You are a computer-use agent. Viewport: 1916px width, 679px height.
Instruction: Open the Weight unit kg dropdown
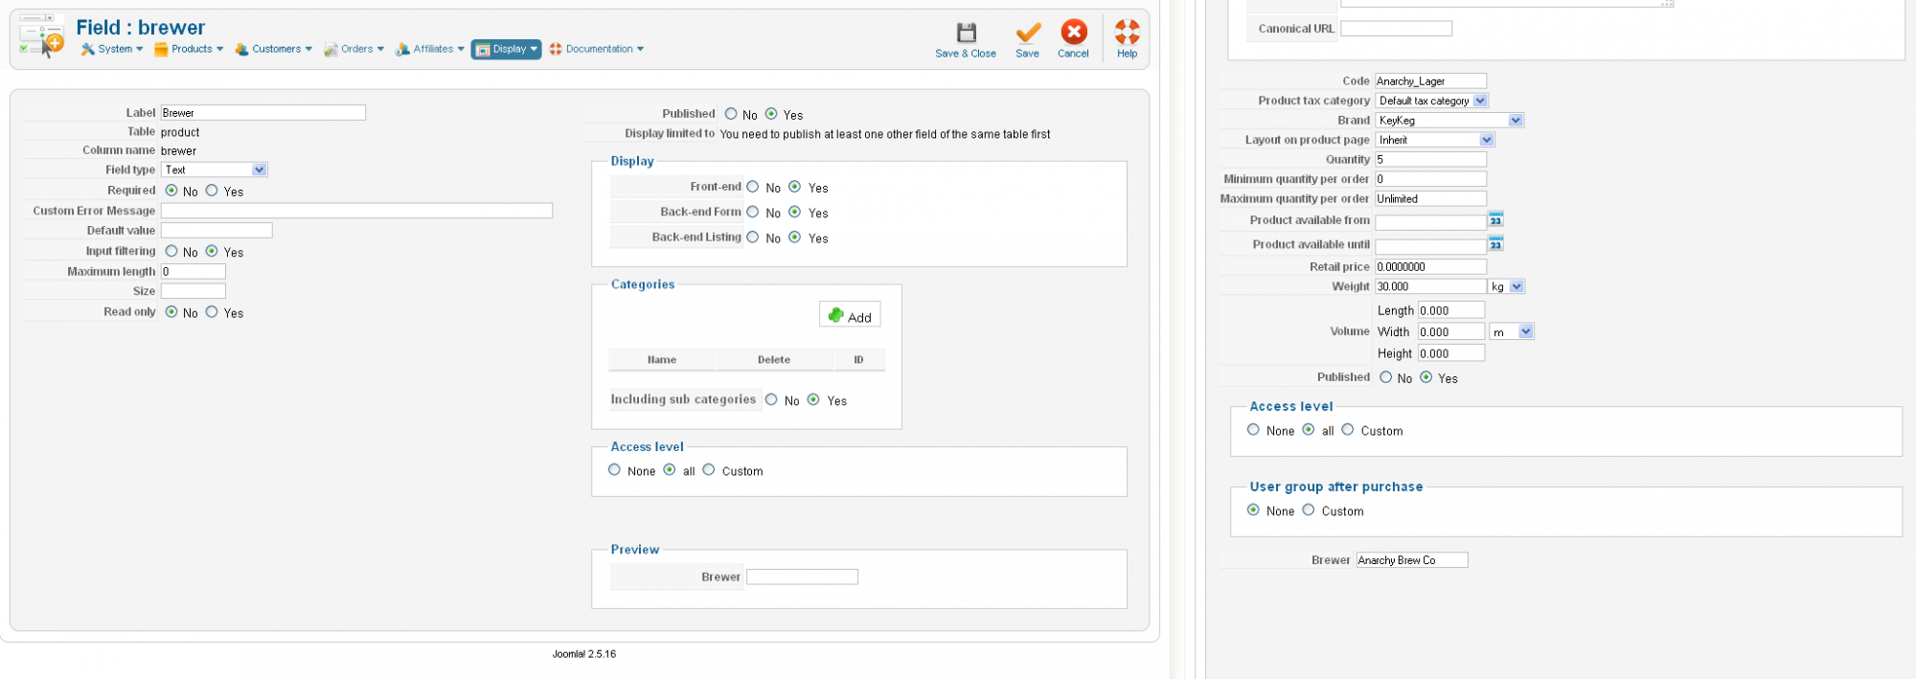pyautogui.click(x=1506, y=286)
